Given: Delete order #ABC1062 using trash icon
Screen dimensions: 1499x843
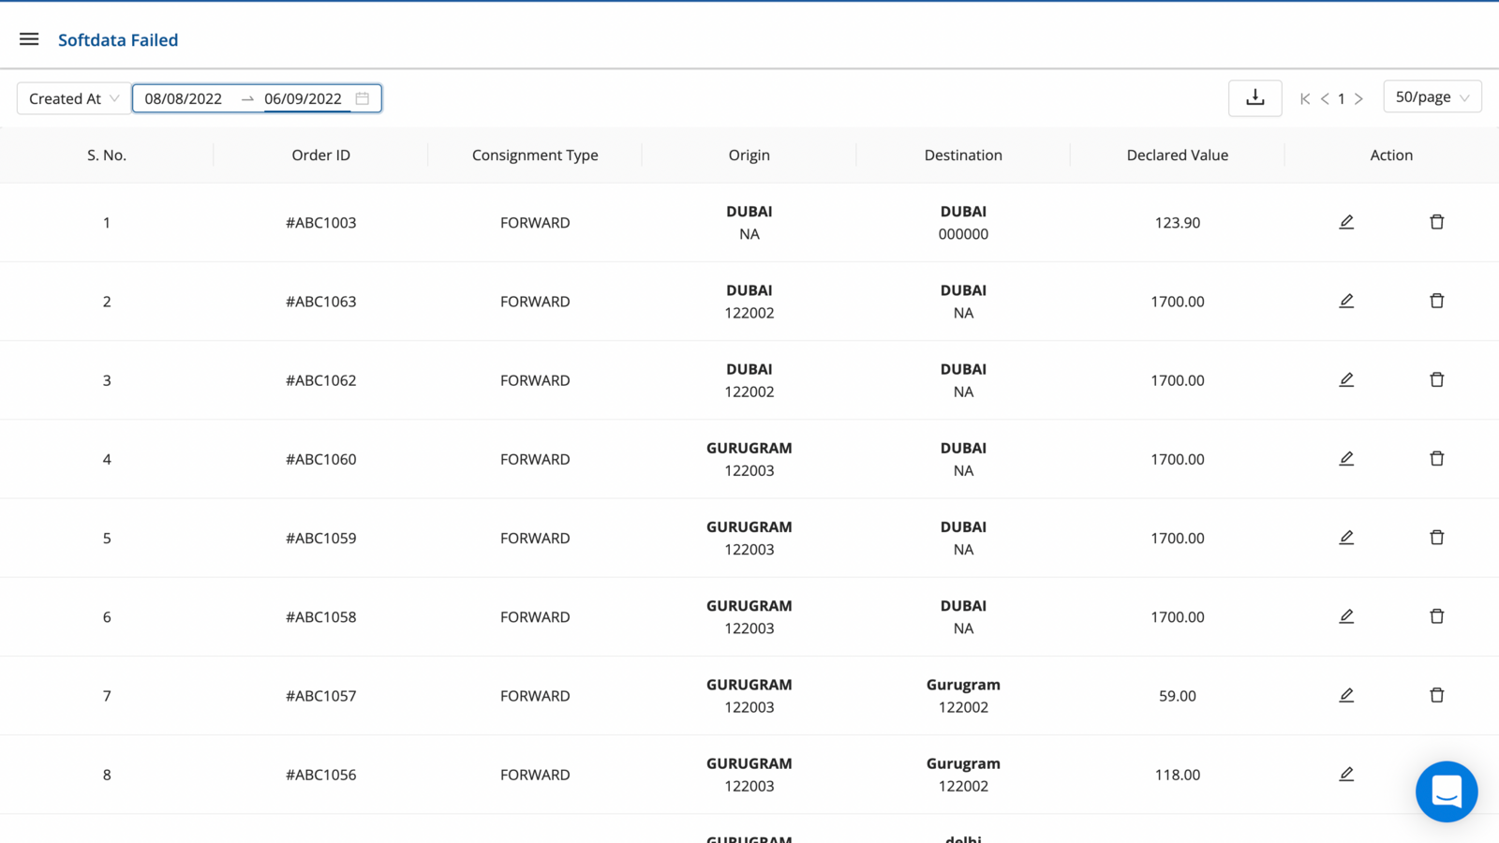Looking at the screenshot, I should (x=1436, y=379).
